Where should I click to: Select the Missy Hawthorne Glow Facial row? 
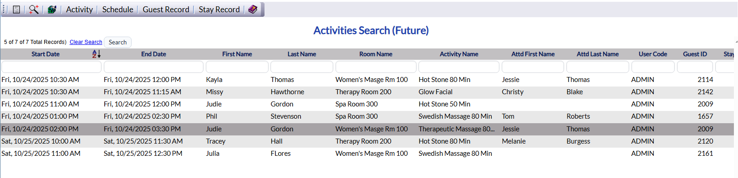367,92
